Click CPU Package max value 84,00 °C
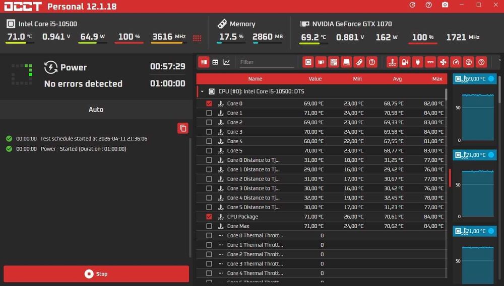504x286 pixels. 433,217
